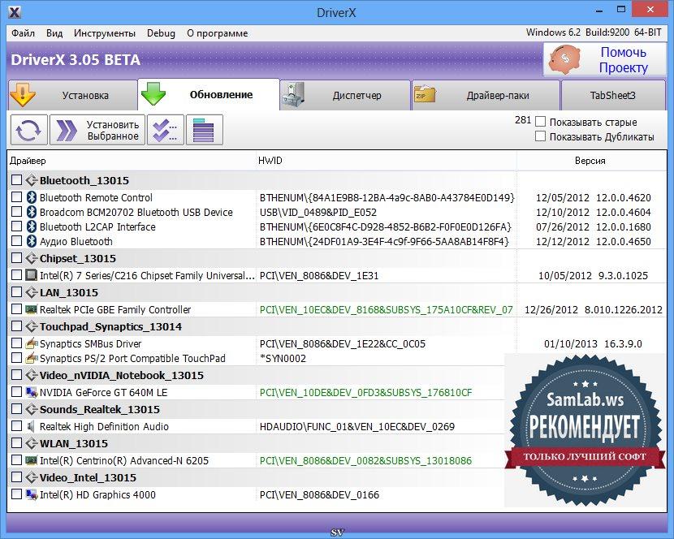
Task: Click the check-all checklist icon
Action: point(165,130)
